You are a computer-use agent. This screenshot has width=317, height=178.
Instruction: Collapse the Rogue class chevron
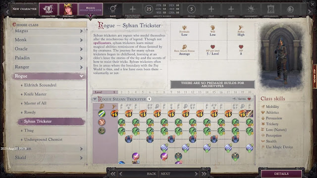81,76
